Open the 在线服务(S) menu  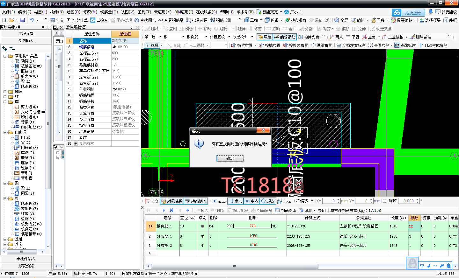(x=206, y=12)
